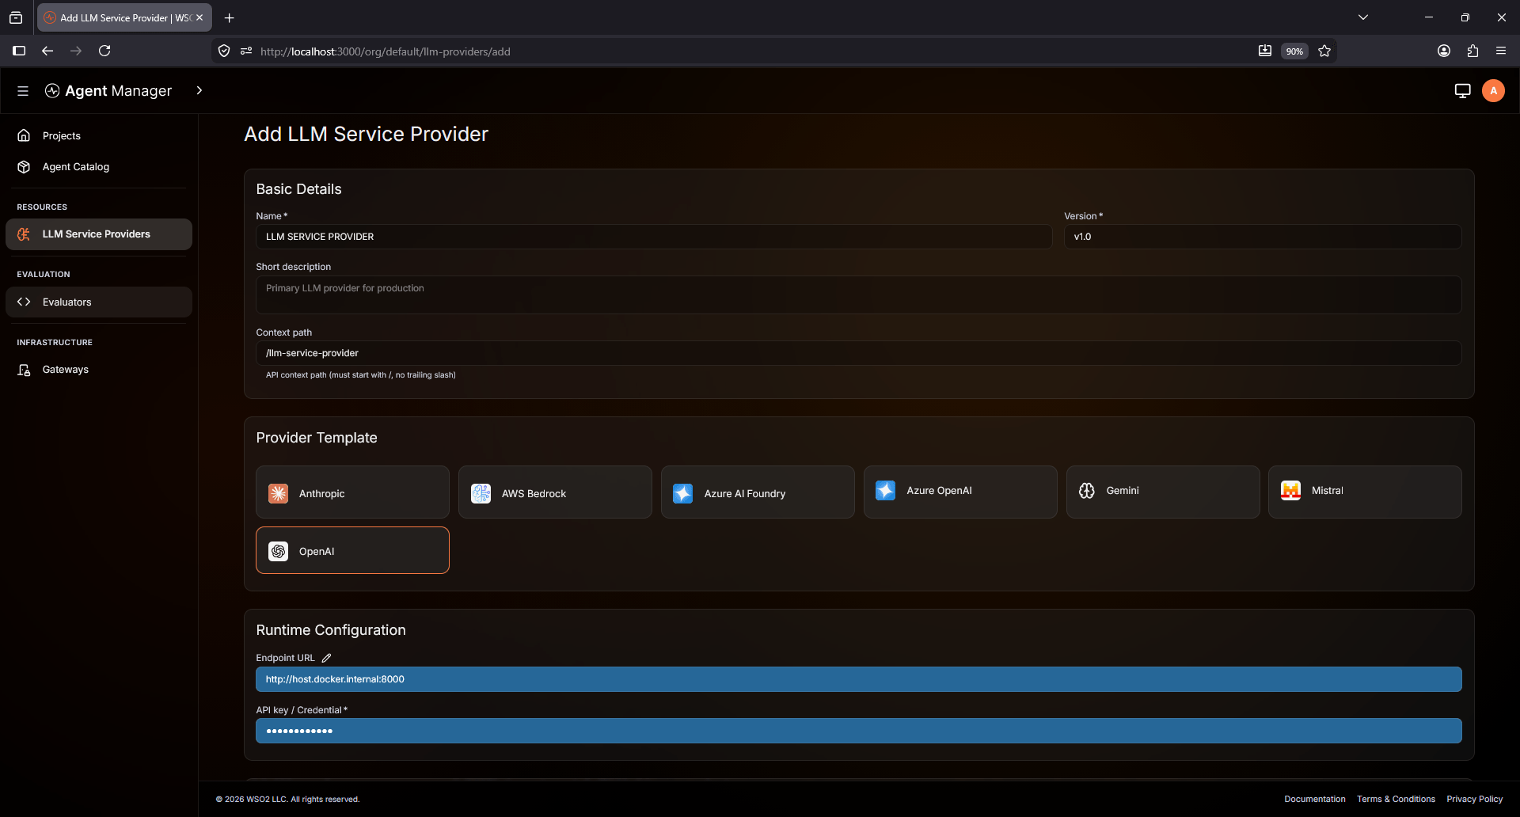Click the AWS Bedrock logo icon

tap(481, 494)
